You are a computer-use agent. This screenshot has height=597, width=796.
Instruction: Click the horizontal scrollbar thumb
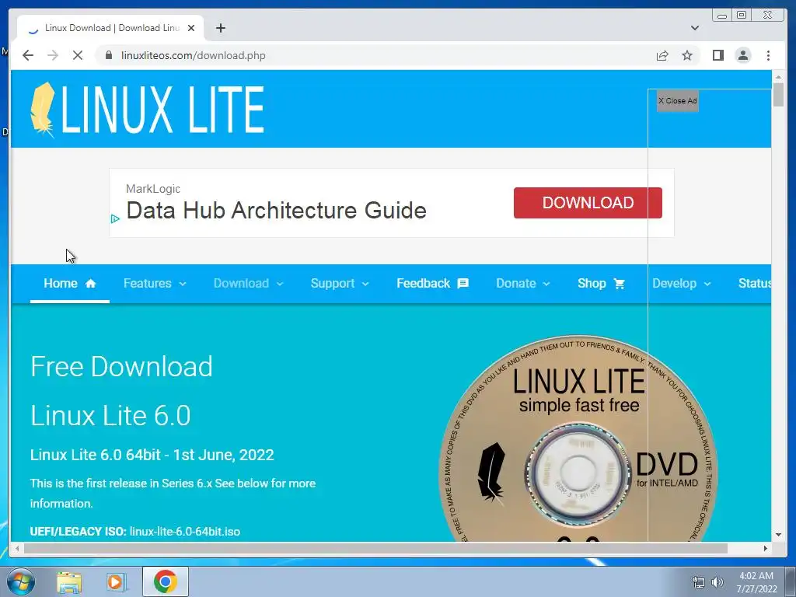pos(375,548)
